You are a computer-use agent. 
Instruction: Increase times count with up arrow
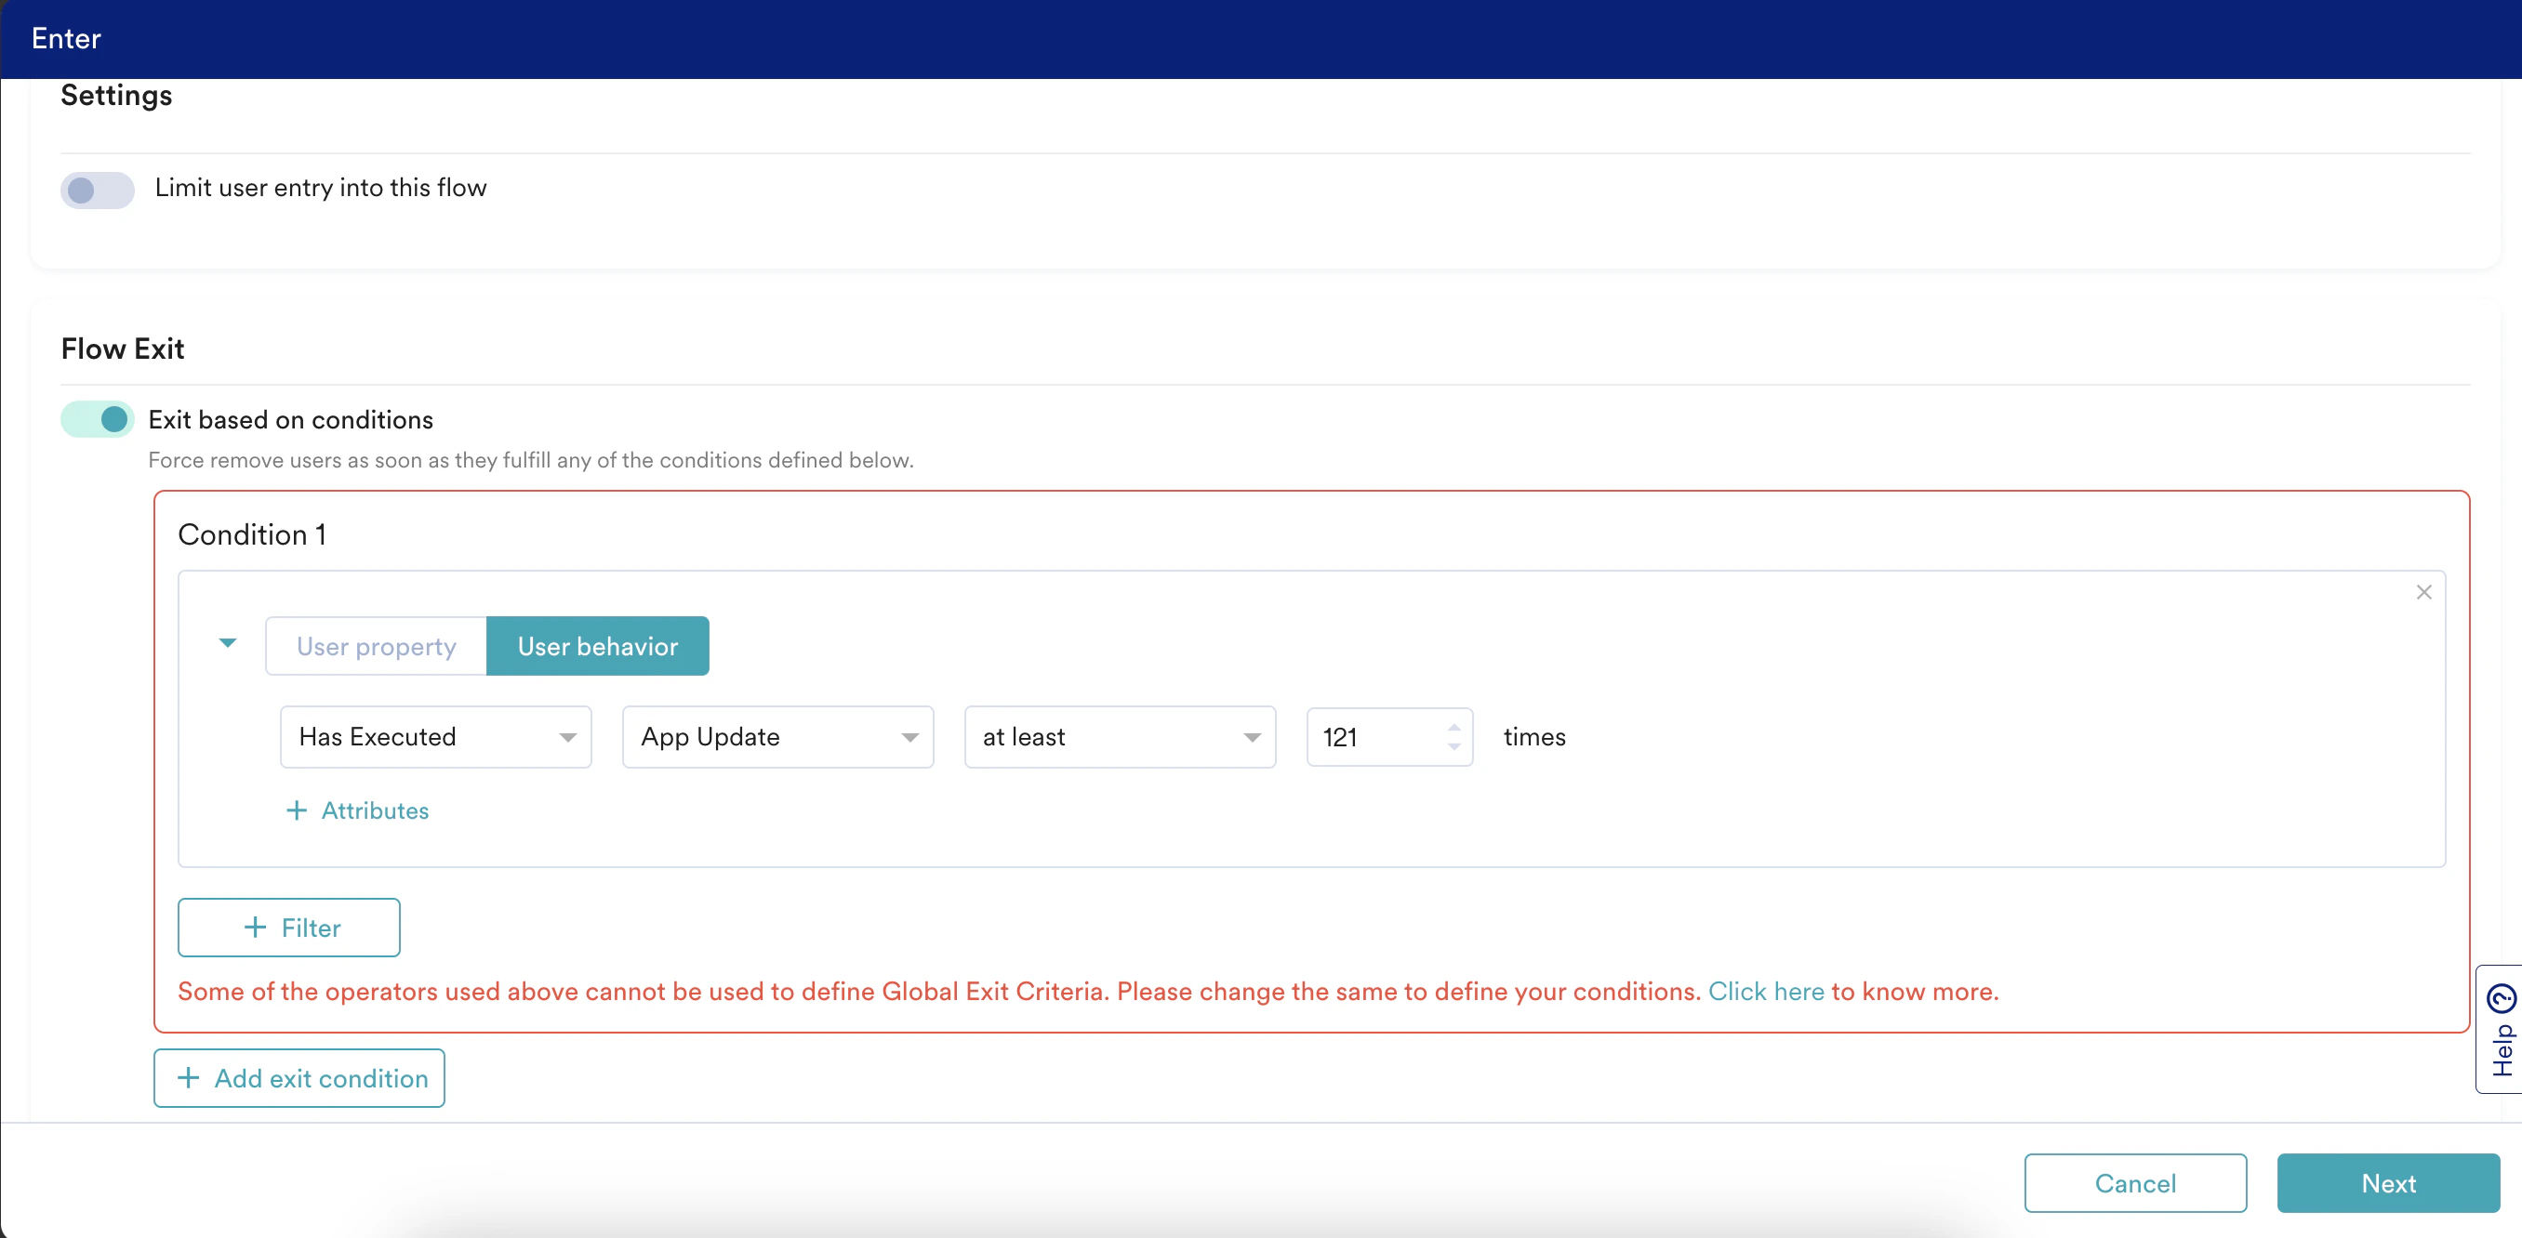[1453, 727]
